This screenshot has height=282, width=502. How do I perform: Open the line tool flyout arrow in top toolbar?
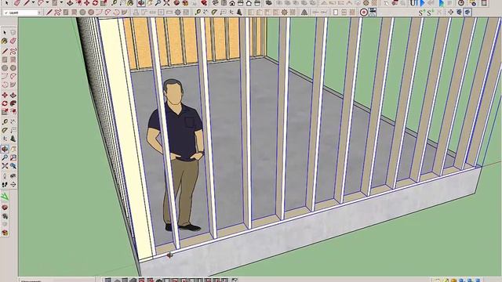click(x=33, y=3)
